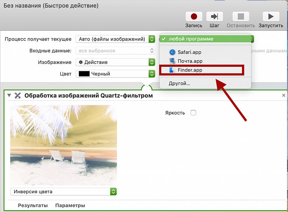
Task: Click the 'Входные данные:' label
Action: point(50,51)
